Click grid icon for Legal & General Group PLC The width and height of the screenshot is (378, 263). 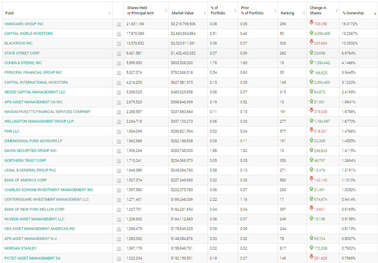coord(119,171)
